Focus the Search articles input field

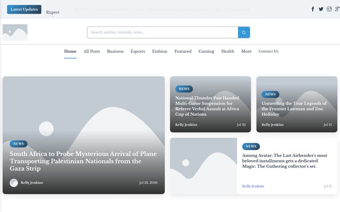tap(162, 33)
